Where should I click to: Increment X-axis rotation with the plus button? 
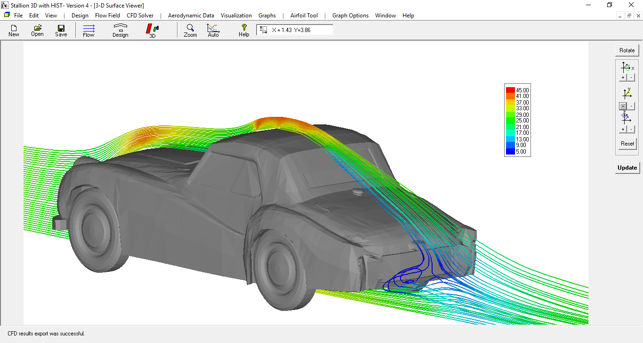coord(622,77)
